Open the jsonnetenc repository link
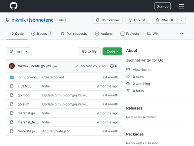The height and width of the screenshot is (146, 194). coord(41,20)
